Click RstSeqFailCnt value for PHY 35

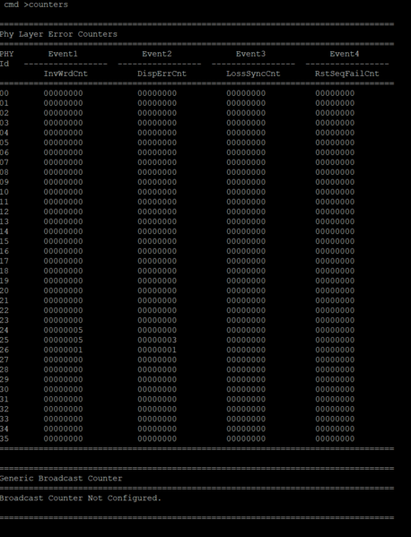(x=335, y=438)
